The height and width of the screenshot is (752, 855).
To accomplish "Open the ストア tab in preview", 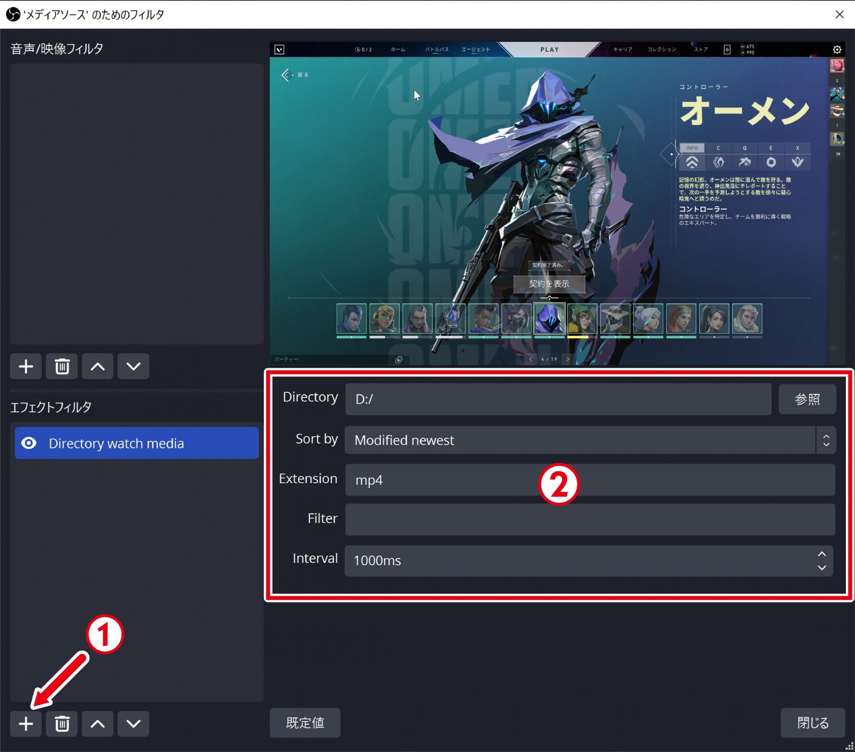I will click(701, 50).
